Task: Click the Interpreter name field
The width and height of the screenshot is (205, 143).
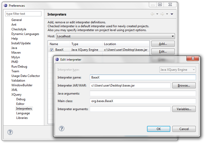Action: (x=143, y=77)
